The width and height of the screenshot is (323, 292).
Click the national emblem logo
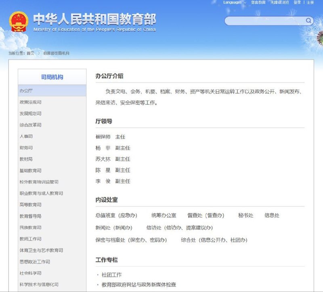[19, 22]
